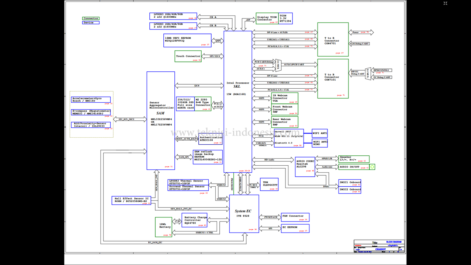Click the Speaker L+/-, R+/- block
The width and height of the screenshot is (471, 265).
click(354, 159)
